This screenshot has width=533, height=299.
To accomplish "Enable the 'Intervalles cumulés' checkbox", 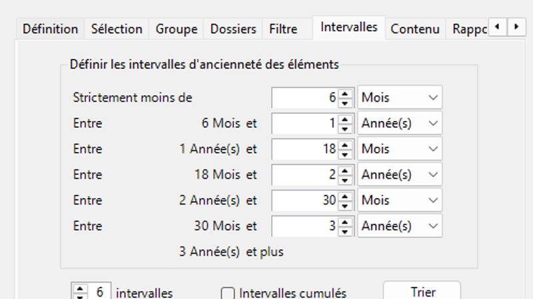I will coord(228,293).
